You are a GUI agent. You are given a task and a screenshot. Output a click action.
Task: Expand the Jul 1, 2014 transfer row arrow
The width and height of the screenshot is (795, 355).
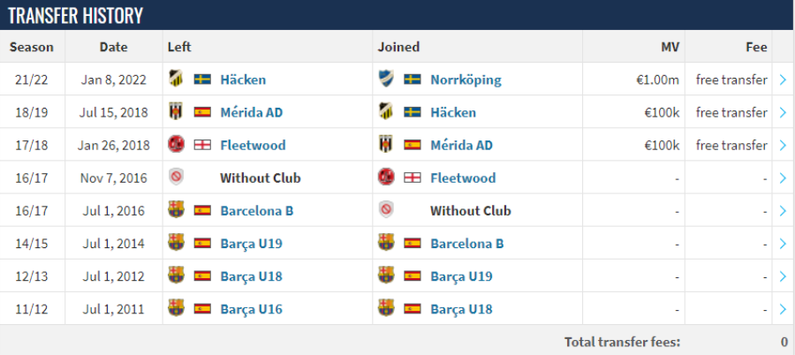point(783,244)
